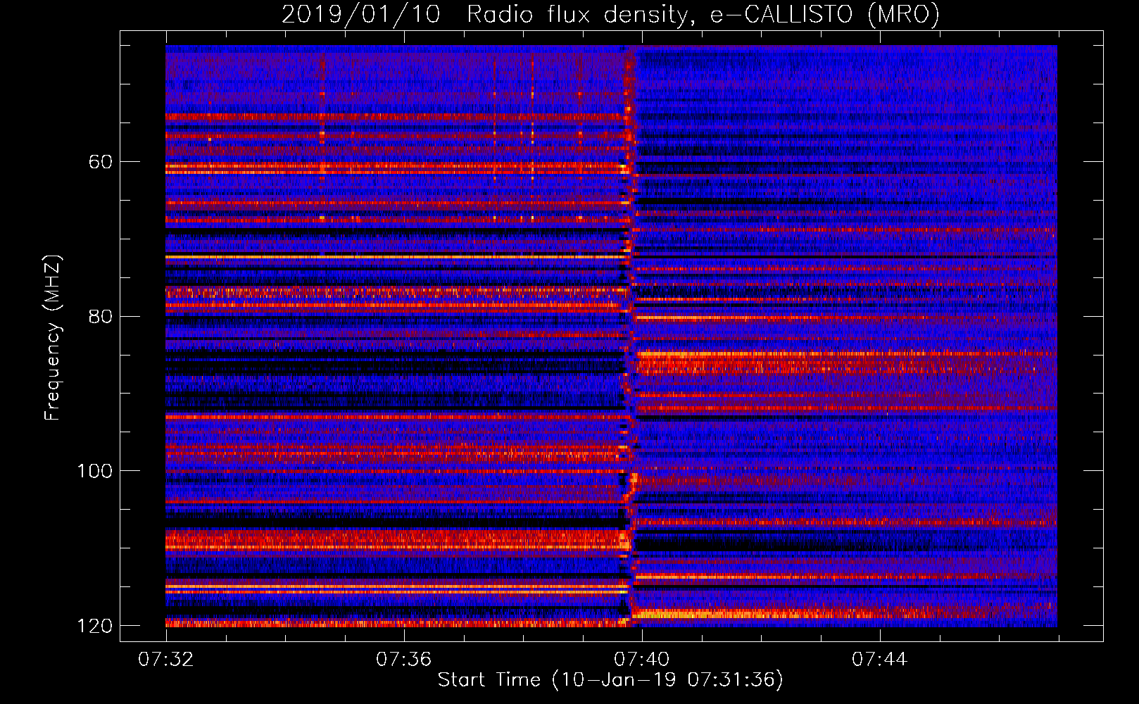The width and height of the screenshot is (1139, 704).
Task: Click the 120 frequency tick label
Action: click(94, 626)
